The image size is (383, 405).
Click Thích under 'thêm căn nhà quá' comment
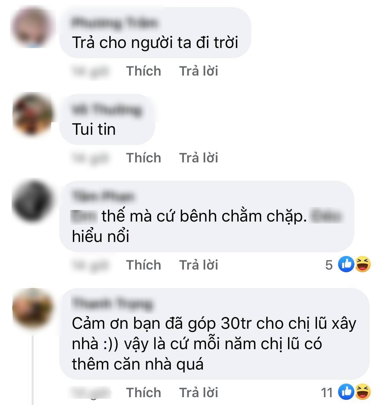[143, 393]
